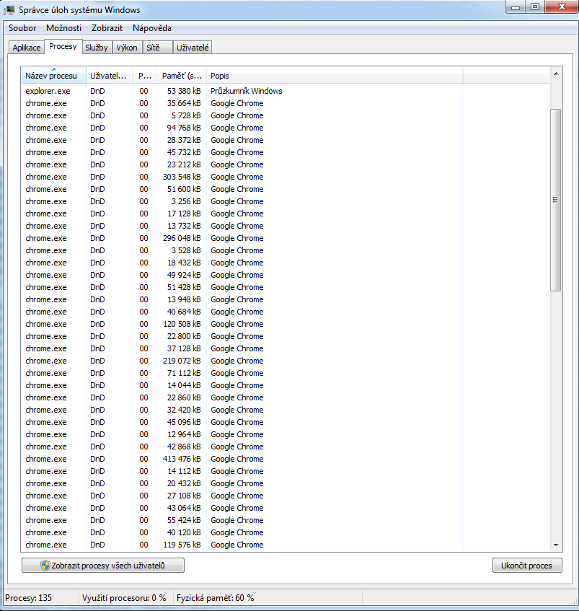The image size is (579, 611).
Task: Open the Možnosti menu
Action: click(x=63, y=28)
